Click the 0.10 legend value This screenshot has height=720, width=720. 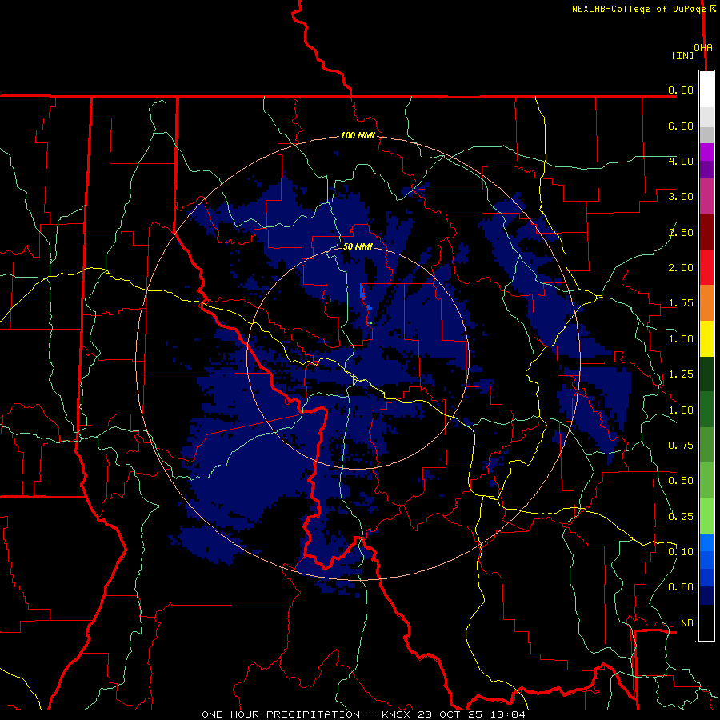pos(681,552)
